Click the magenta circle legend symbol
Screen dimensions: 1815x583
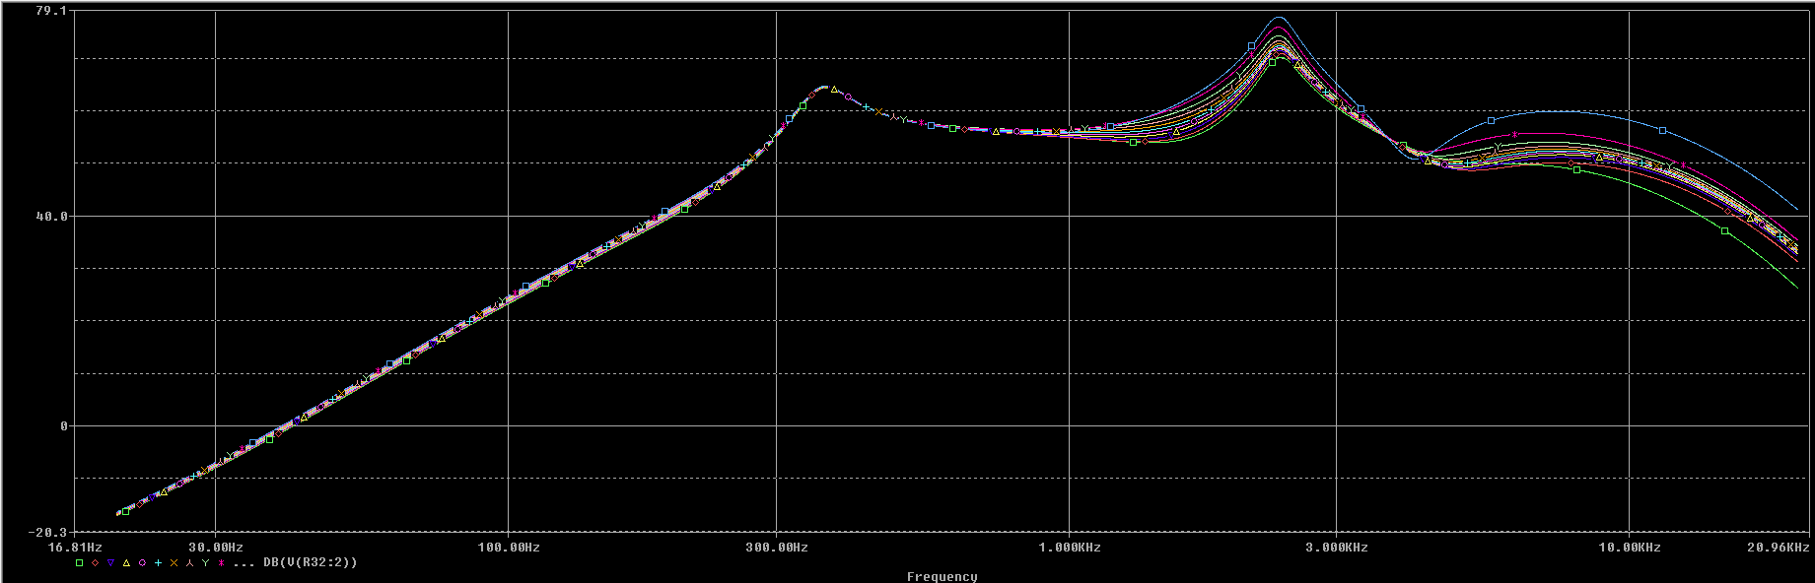pos(143,563)
